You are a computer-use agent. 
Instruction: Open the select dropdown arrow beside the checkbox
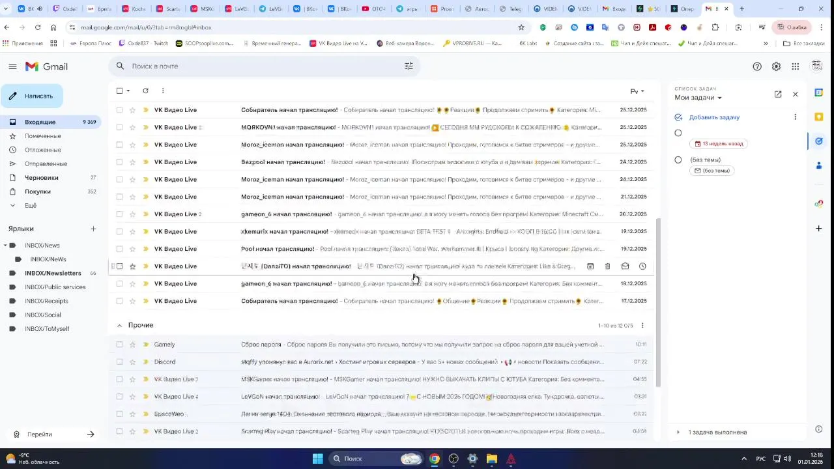click(128, 91)
